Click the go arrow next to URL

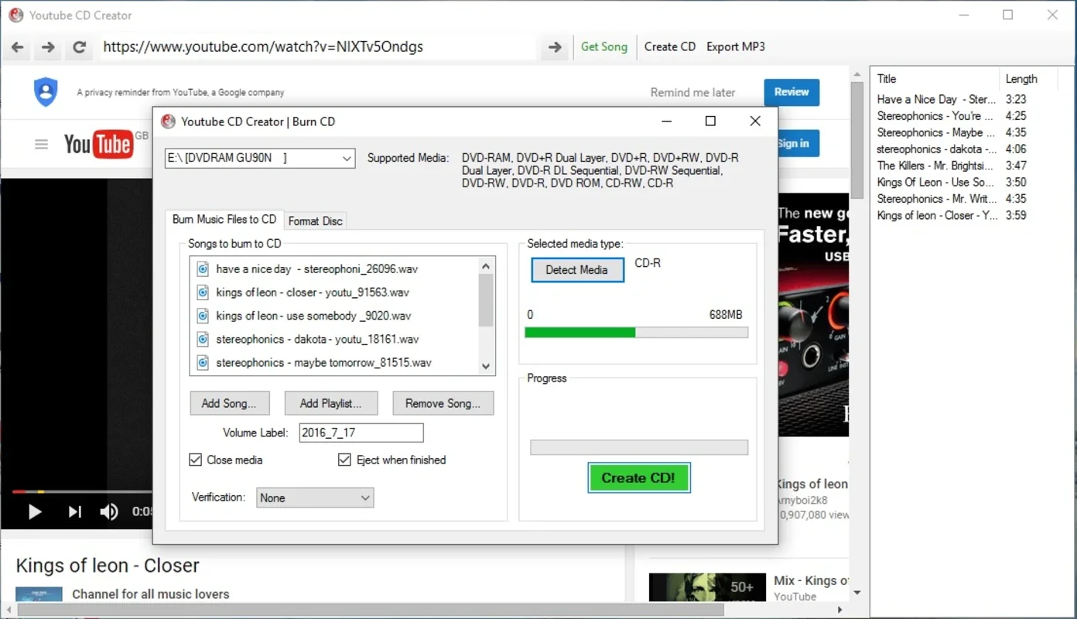[555, 47]
